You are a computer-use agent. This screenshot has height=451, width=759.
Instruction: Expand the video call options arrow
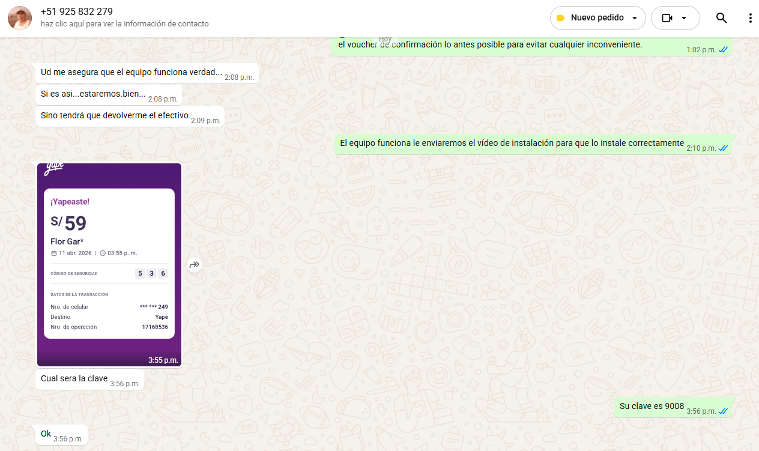click(x=684, y=18)
